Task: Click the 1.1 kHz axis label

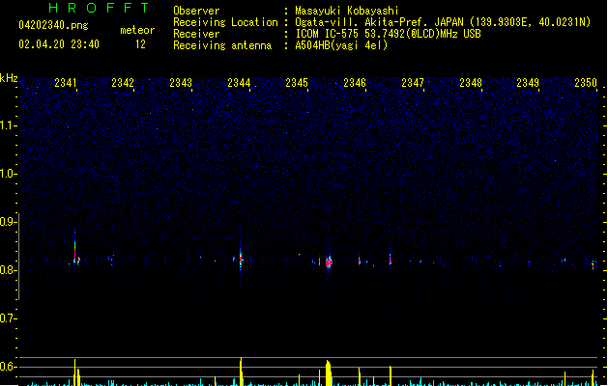Action: tap(8, 125)
